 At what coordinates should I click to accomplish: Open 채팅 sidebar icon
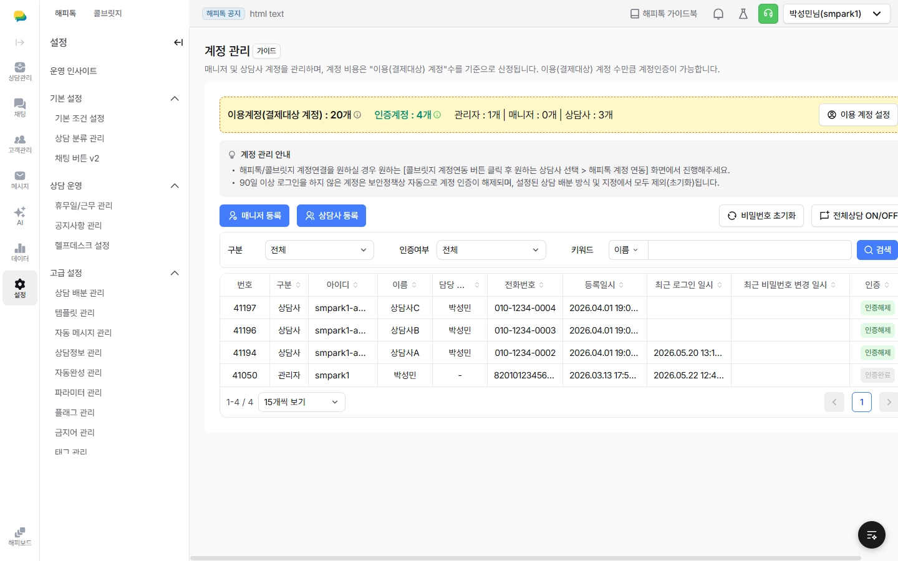tap(20, 107)
